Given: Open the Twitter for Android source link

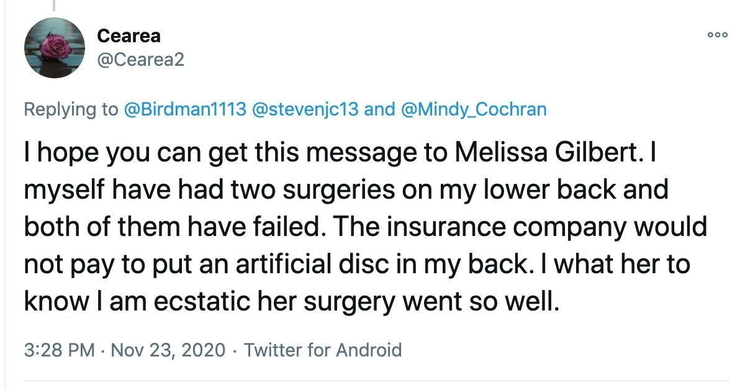Looking at the screenshot, I should (323, 350).
